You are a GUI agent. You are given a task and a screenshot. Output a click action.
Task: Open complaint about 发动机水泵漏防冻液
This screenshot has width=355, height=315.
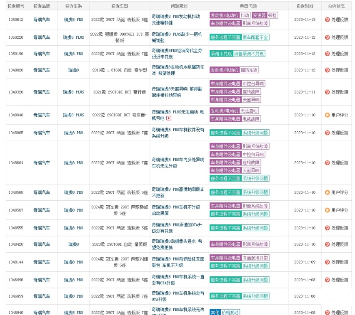(x=178, y=70)
